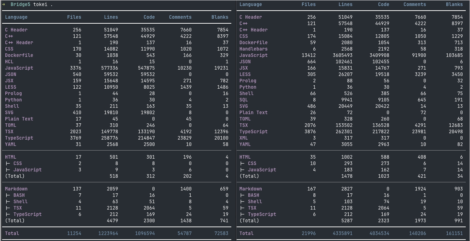Click CSS child entry under HTML, left pane
The height and width of the screenshot is (241, 470).
click(x=18, y=163)
